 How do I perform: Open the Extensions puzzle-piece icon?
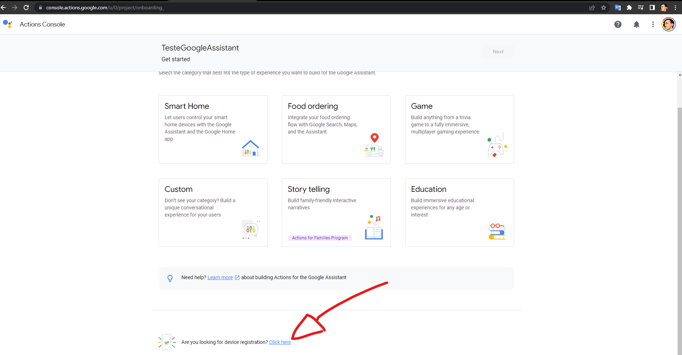[629, 7]
